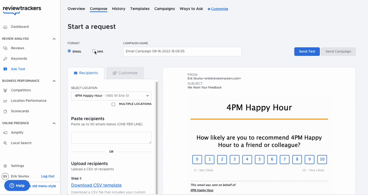Open Dashboard from the sidebar
Viewport: 368px width, 195px height.
pos(20,27)
